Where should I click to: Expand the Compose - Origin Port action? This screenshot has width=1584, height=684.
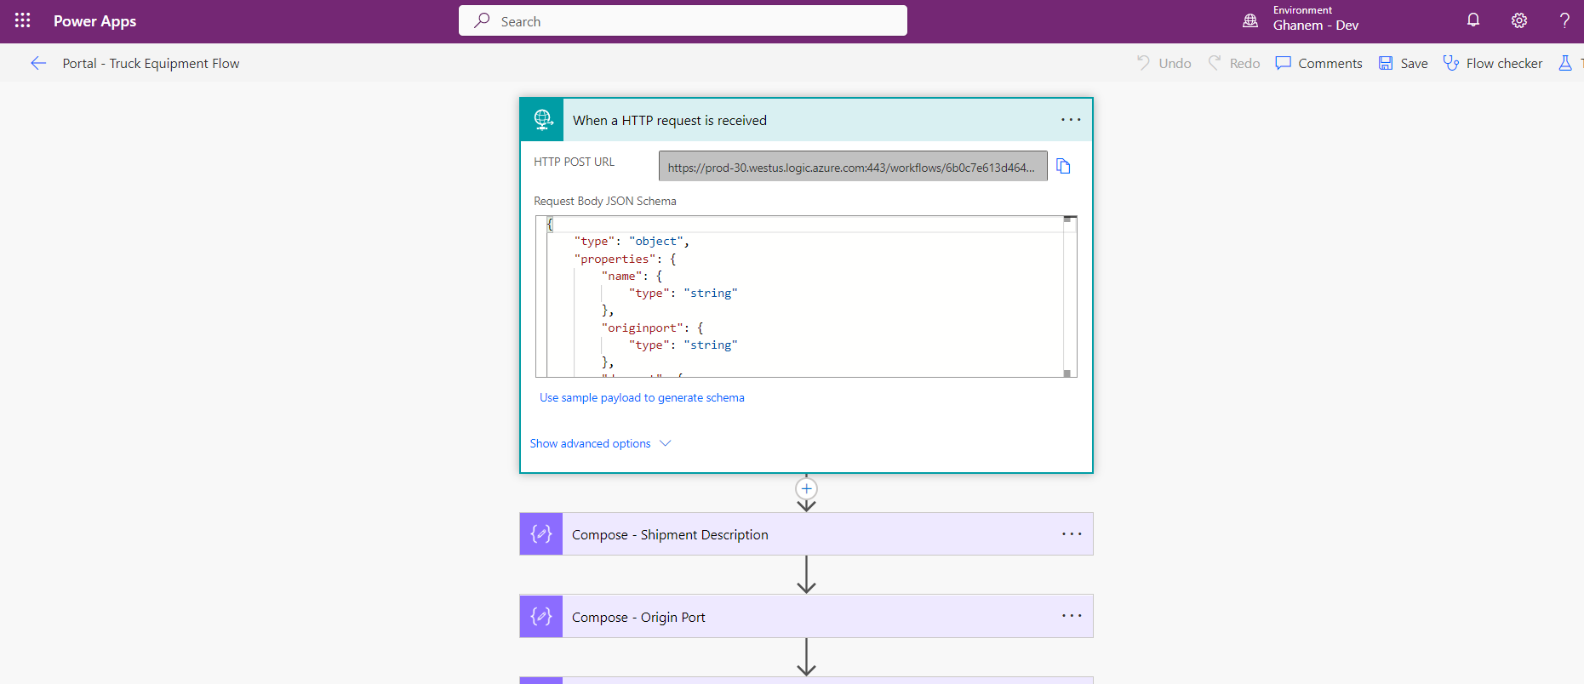point(638,617)
